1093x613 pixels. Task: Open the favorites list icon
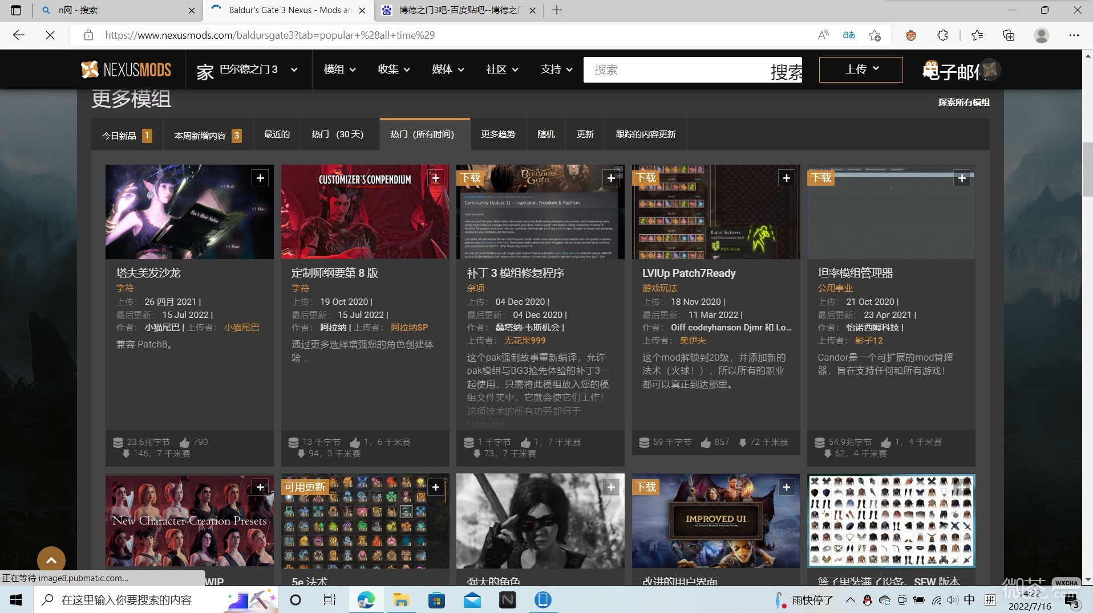977,35
